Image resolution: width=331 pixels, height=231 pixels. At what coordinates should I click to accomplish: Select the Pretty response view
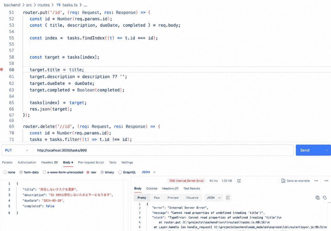point(142,198)
